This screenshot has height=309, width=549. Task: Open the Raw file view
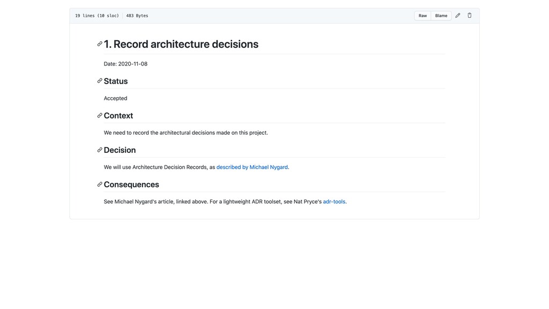(422, 16)
